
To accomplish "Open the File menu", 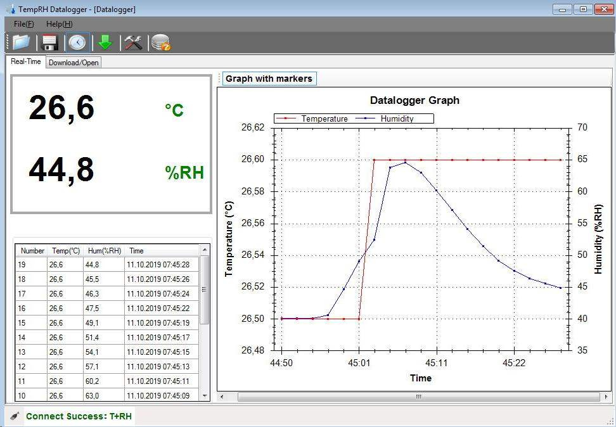I will 23,24.
